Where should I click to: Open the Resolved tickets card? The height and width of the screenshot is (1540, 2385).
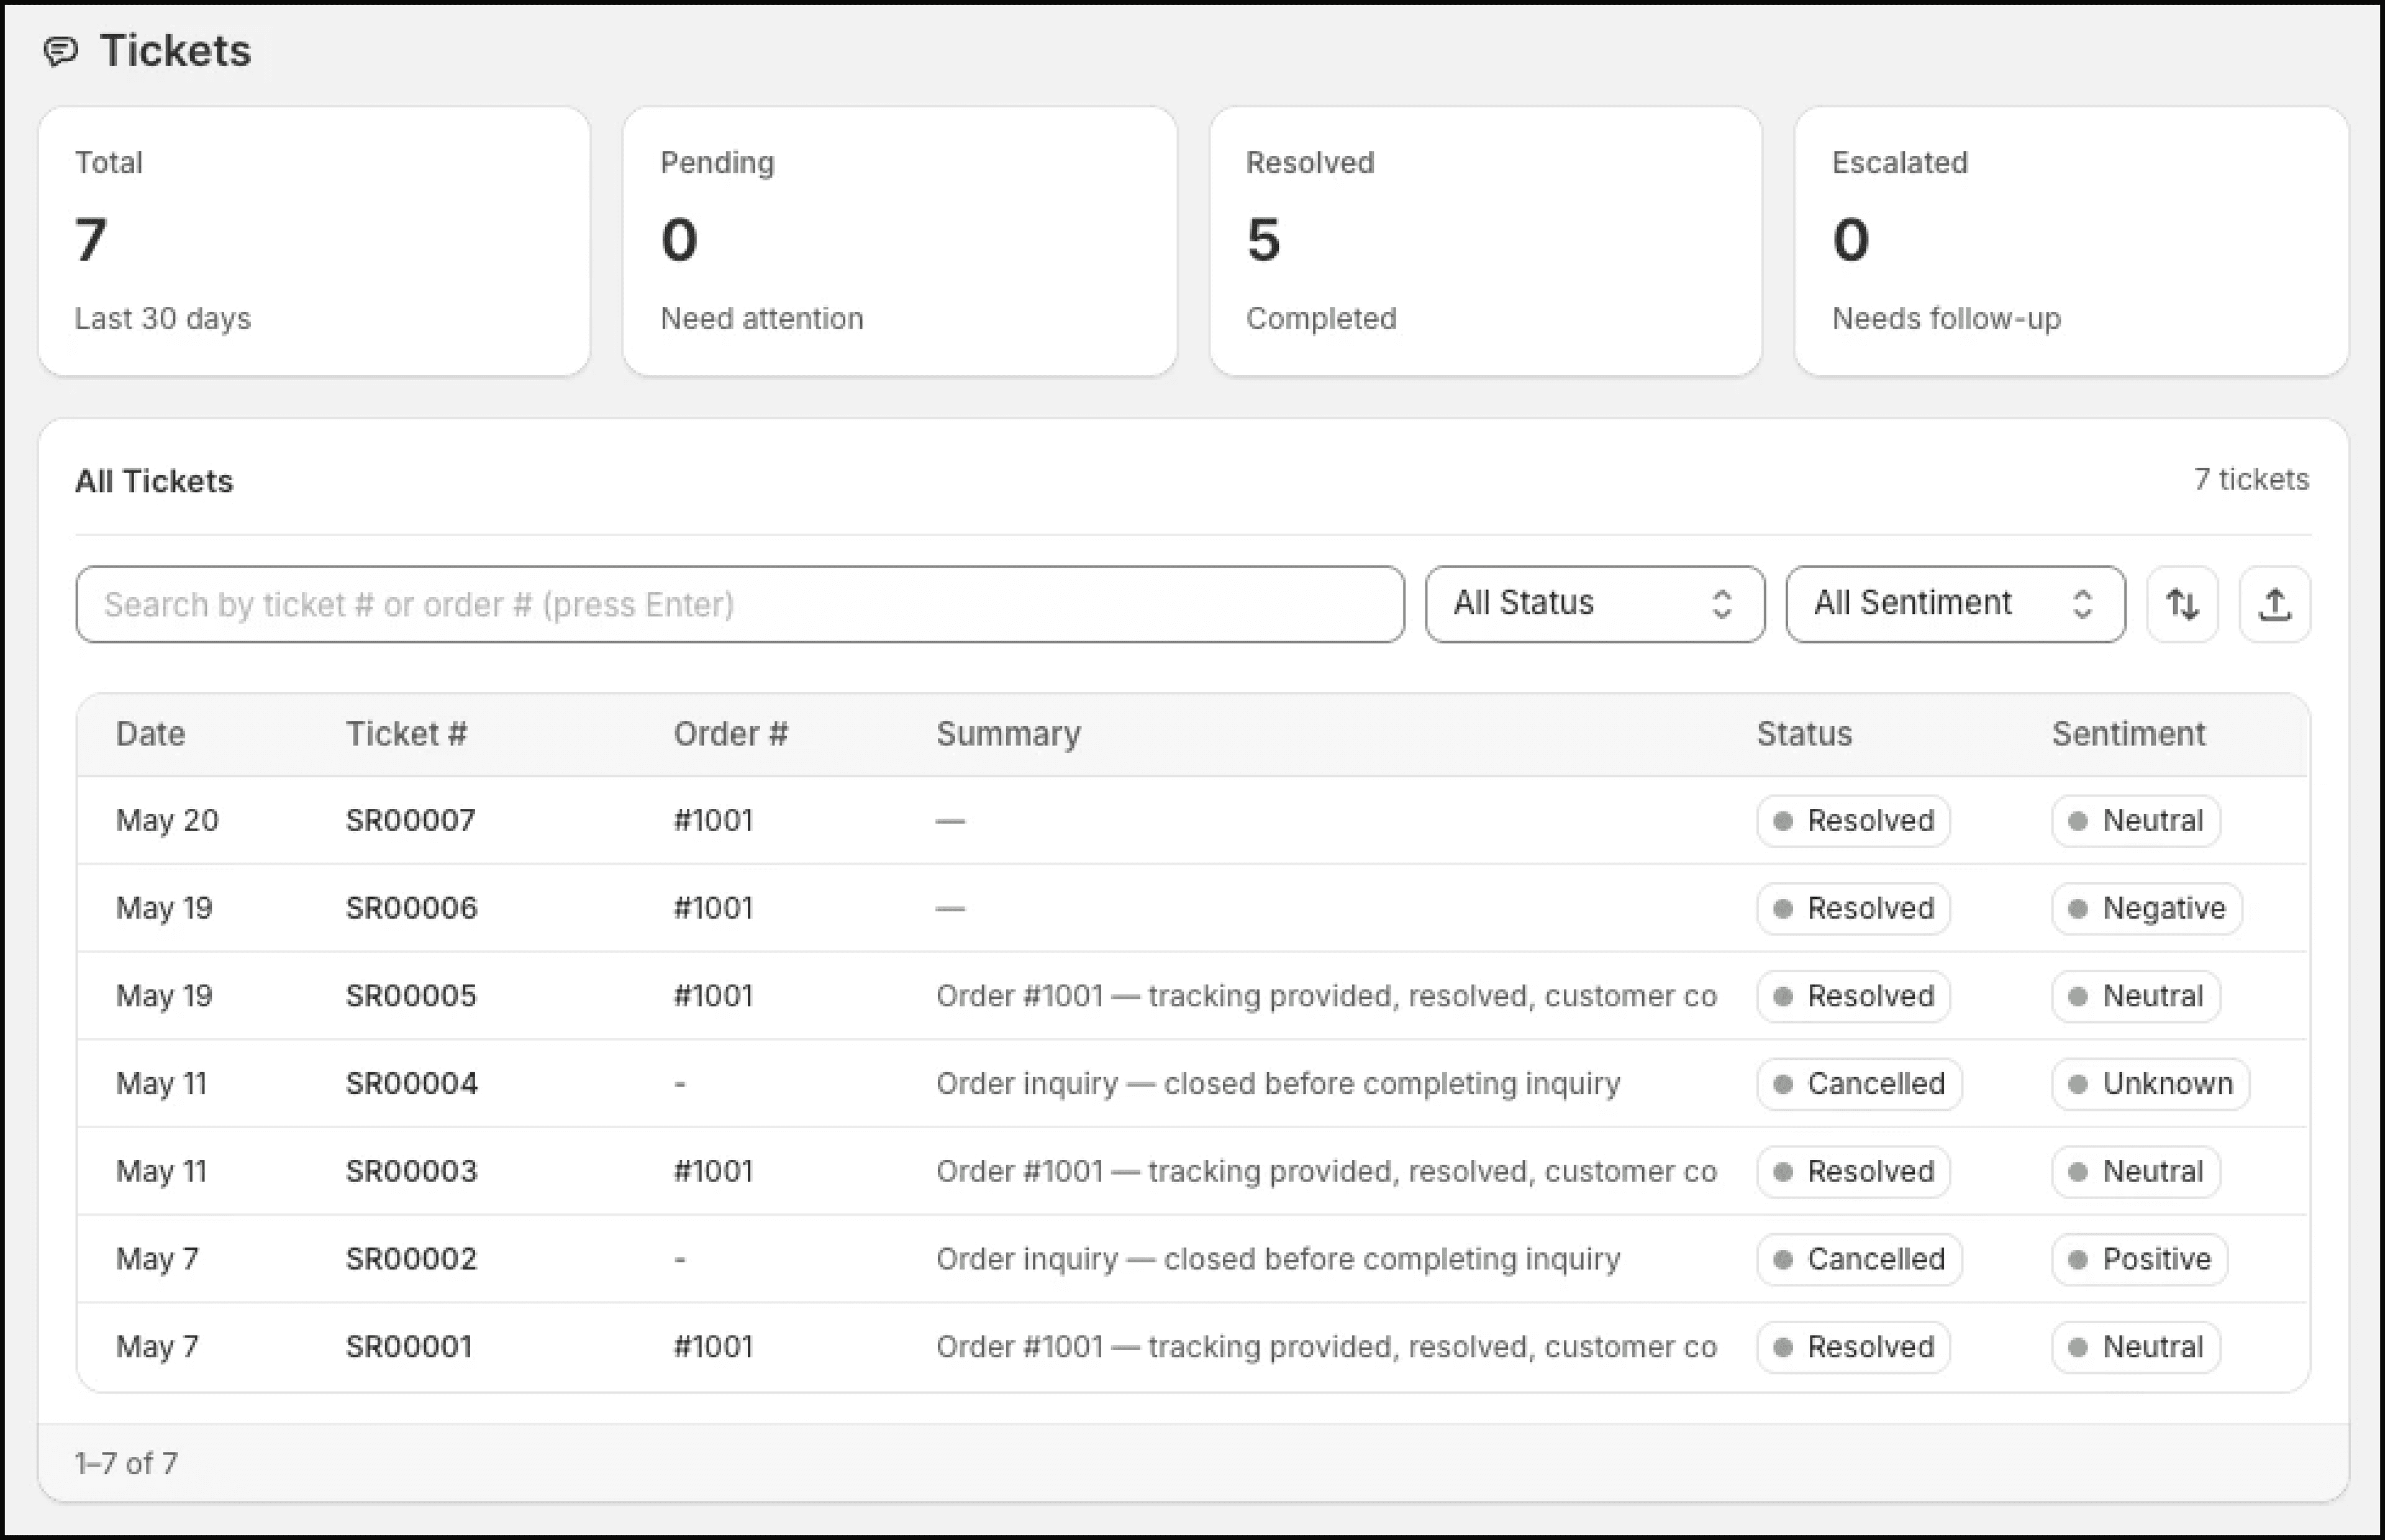[x=1486, y=241]
